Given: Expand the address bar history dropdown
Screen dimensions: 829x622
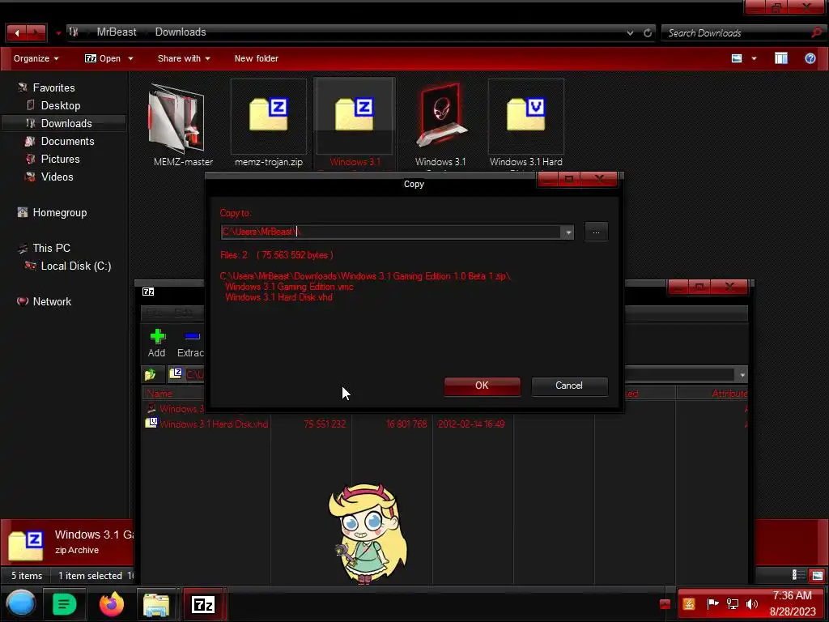Looking at the screenshot, I should [630, 32].
